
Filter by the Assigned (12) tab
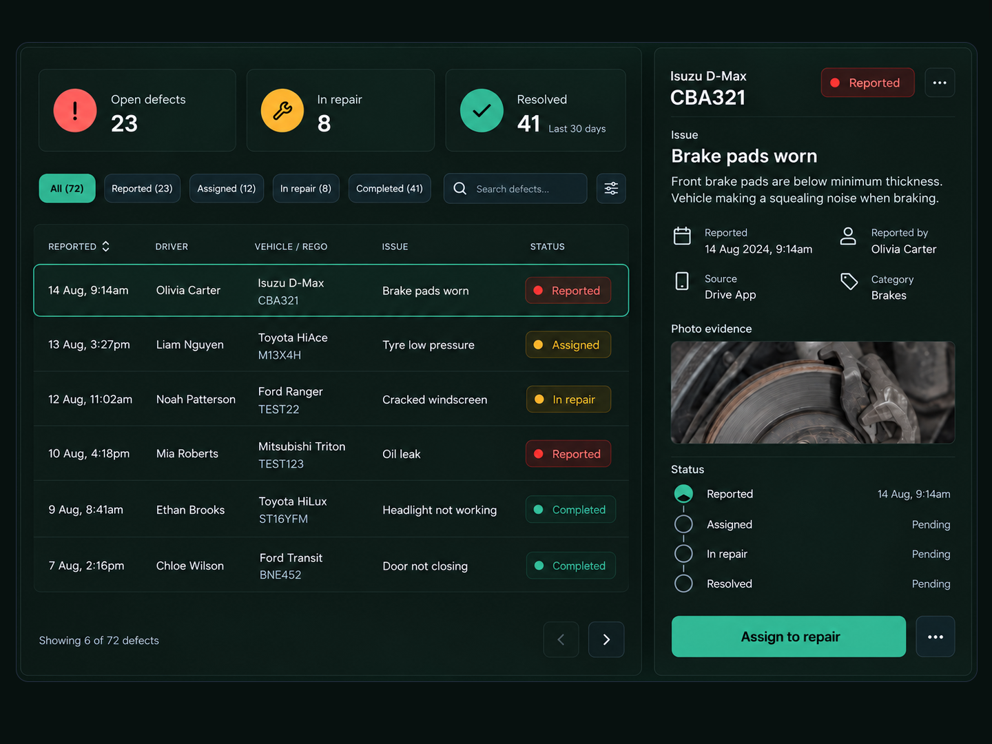coord(227,188)
